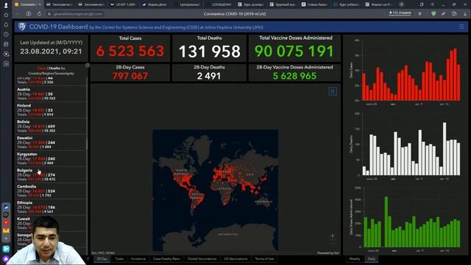Screen dimensions: 471x265
Task: Click the plus add-app icon in sidebar
Action: pos(6,239)
